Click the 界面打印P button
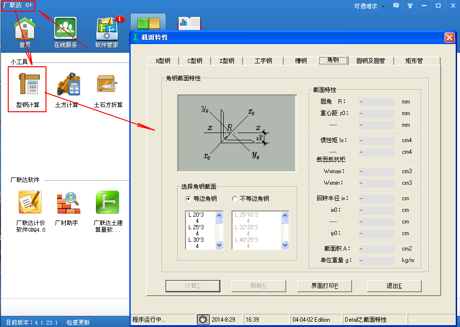 [324, 286]
